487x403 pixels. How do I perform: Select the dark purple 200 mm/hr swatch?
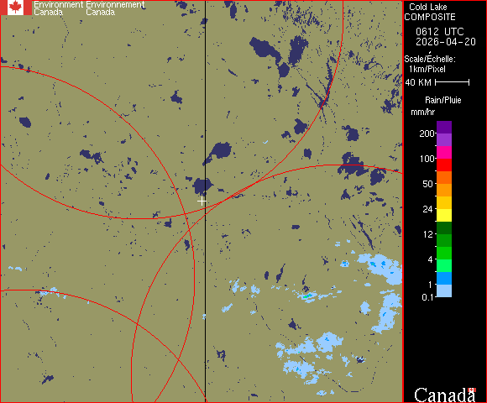point(444,128)
